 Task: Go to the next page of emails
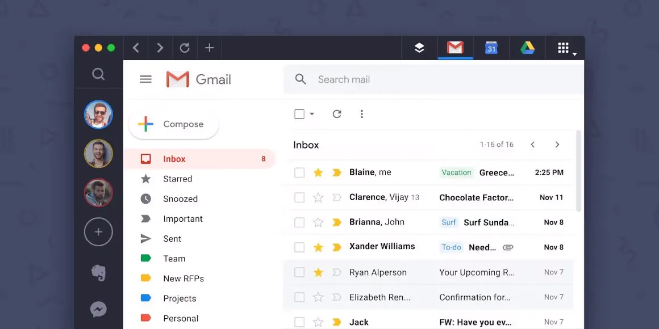557,145
